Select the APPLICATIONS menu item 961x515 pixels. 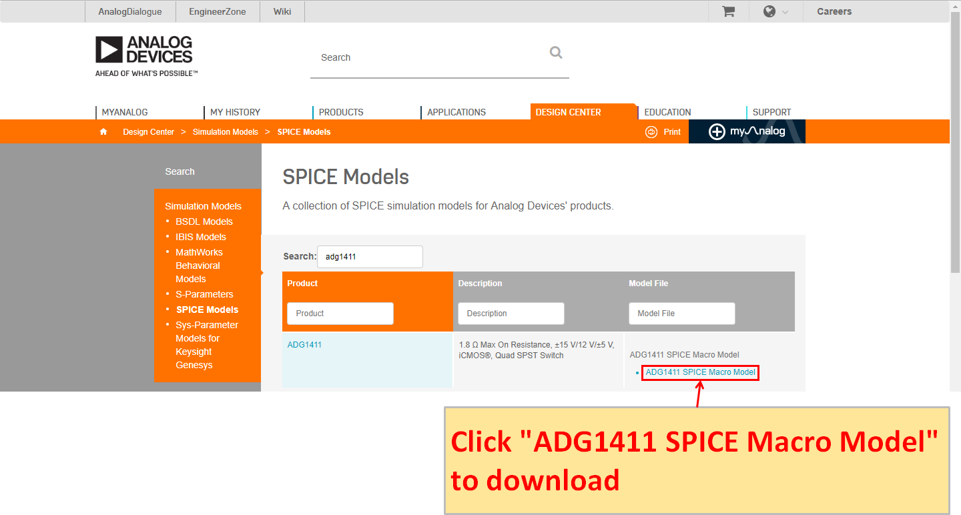click(456, 111)
